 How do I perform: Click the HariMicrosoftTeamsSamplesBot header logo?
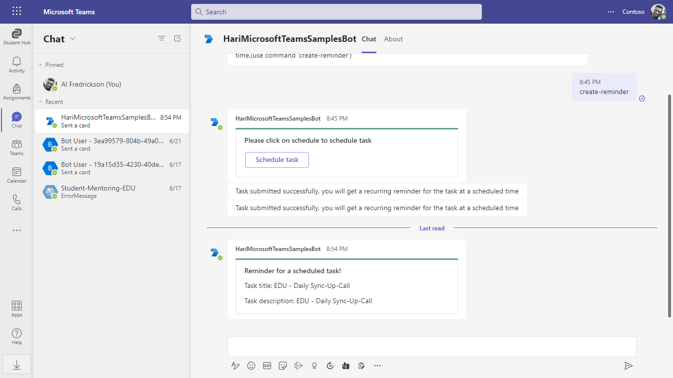(x=209, y=39)
